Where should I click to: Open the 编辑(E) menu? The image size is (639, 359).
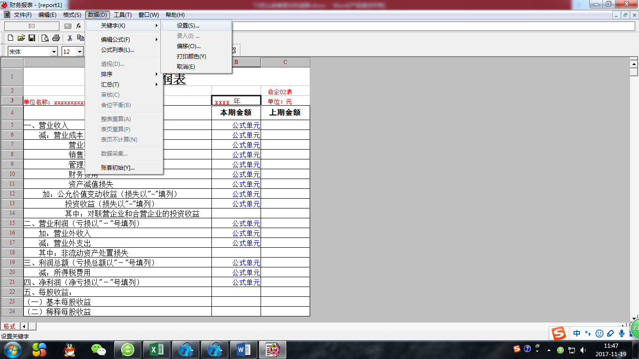[47, 15]
